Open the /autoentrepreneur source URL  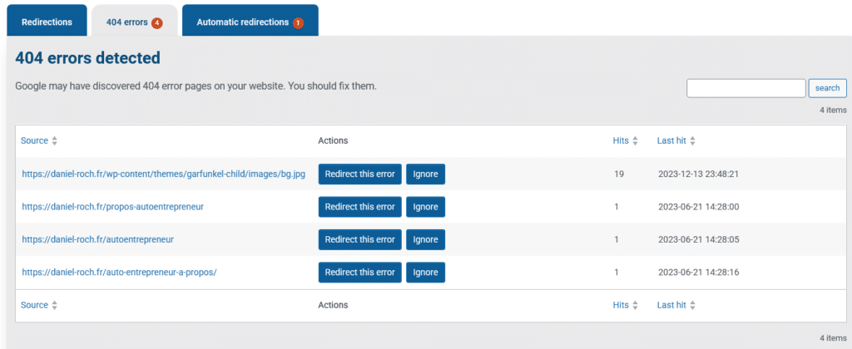pyautogui.click(x=97, y=239)
